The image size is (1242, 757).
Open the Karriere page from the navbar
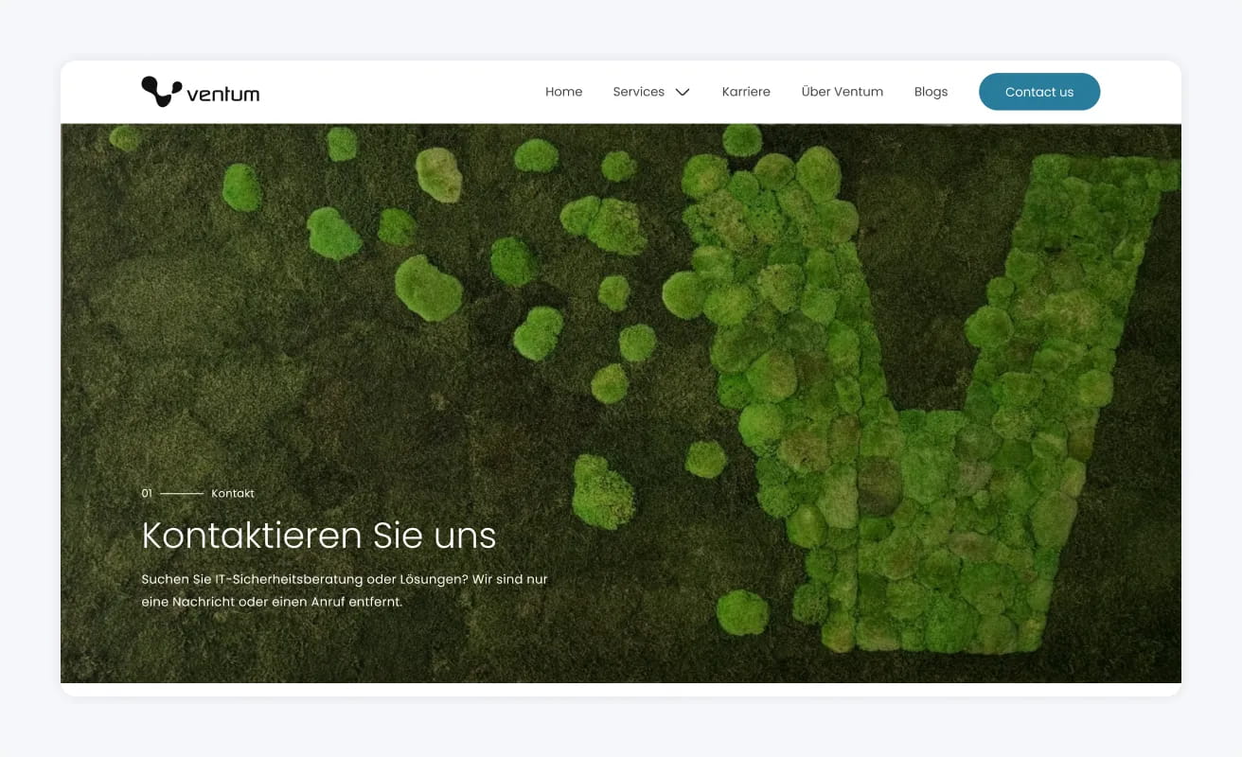pos(746,91)
